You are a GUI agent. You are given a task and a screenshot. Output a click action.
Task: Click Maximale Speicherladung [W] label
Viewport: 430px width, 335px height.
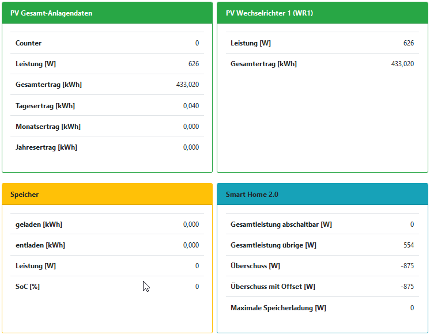[278, 308]
